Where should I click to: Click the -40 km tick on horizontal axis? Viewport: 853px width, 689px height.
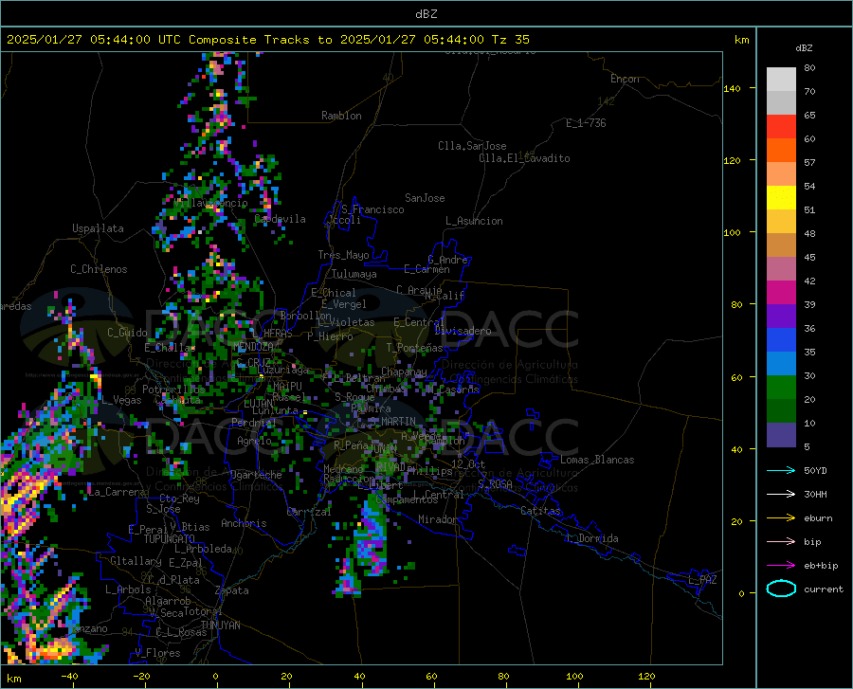[x=69, y=676]
